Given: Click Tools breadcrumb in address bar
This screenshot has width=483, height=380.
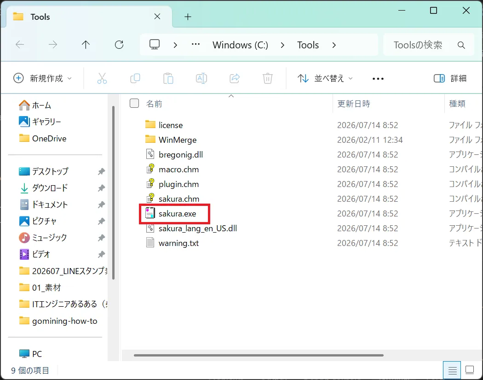Looking at the screenshot, I should click(x=308, y=45).
